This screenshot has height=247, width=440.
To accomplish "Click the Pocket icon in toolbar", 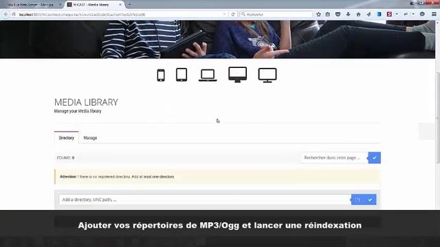I will pos(338,14).
